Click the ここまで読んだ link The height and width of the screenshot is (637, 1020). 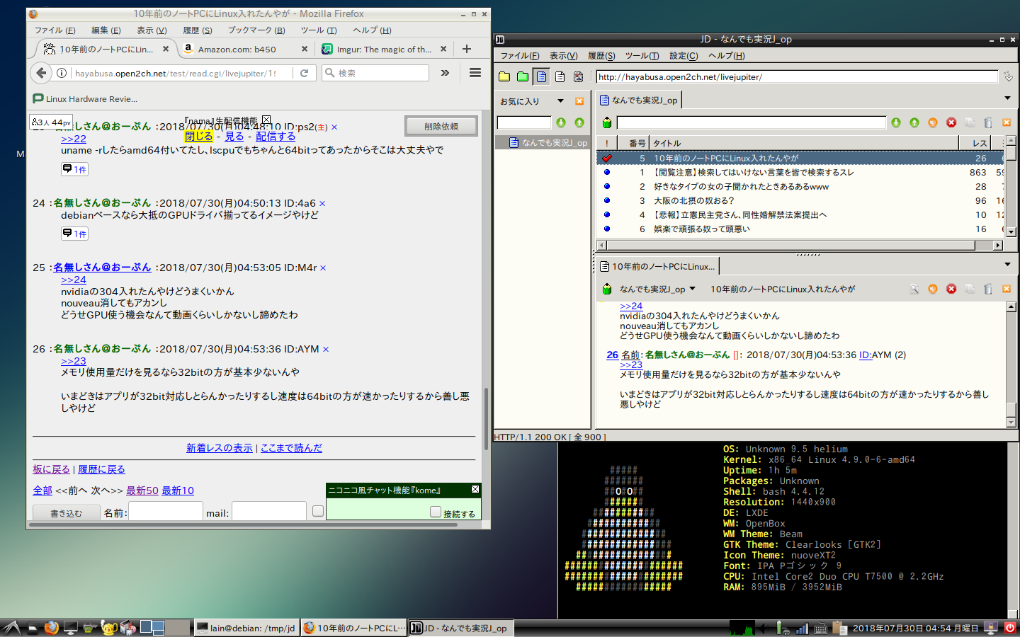[x=291, y=448]
